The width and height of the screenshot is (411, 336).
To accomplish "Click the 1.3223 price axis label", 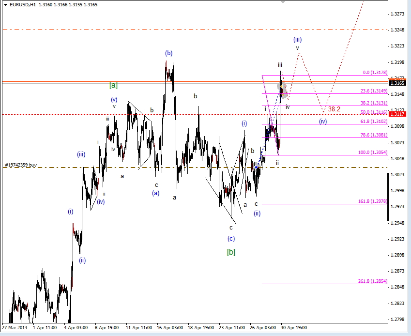I will 397,46.
